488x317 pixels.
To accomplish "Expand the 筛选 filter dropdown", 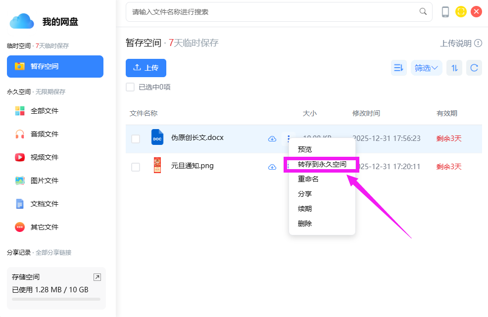I will [x=426, y=68].
